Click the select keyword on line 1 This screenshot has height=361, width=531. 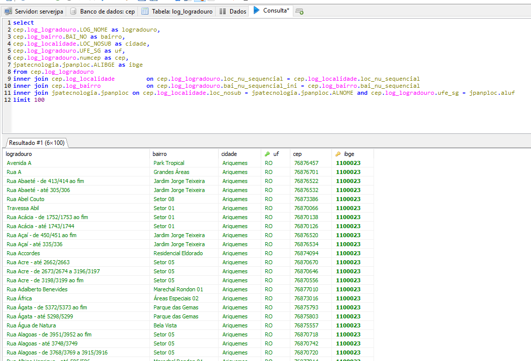[x=24, y=23]
